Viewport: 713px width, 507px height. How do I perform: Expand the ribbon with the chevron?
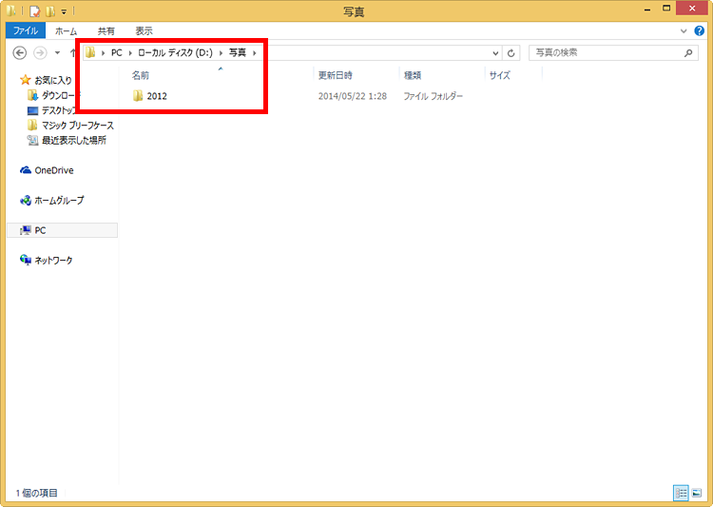coord(684,31)
